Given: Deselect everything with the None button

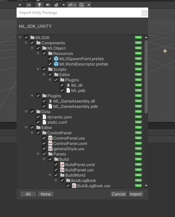Looking at the screenshot, I should point(46,194).
